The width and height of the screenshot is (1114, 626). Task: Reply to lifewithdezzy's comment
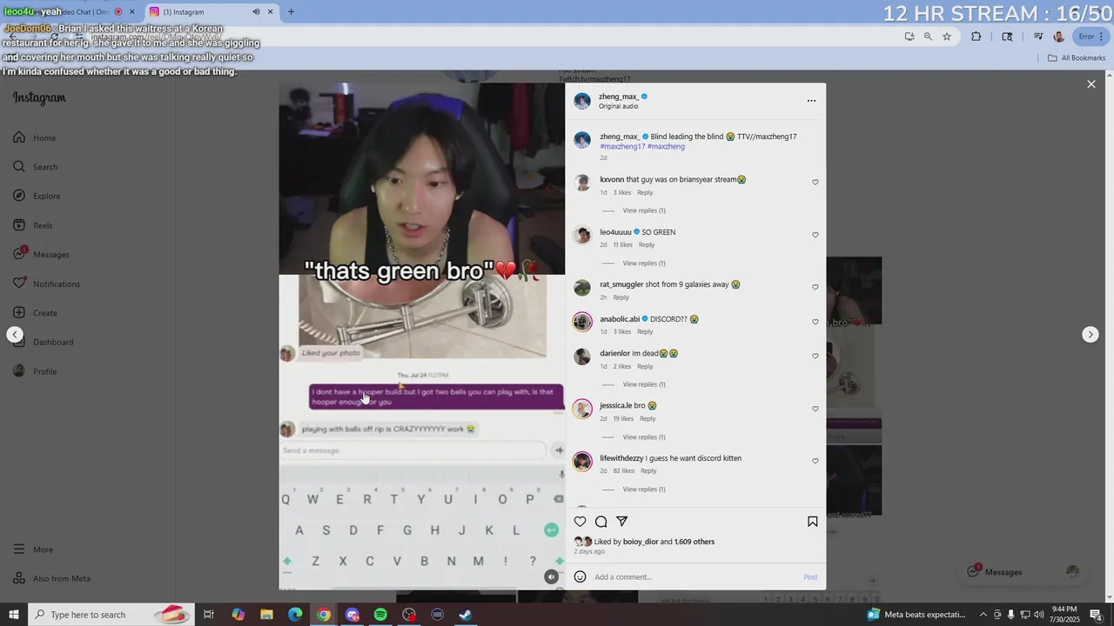coord(648,471)
